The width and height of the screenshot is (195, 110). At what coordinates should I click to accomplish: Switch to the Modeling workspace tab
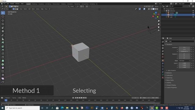pyautogui.click(x=34, y=4)
